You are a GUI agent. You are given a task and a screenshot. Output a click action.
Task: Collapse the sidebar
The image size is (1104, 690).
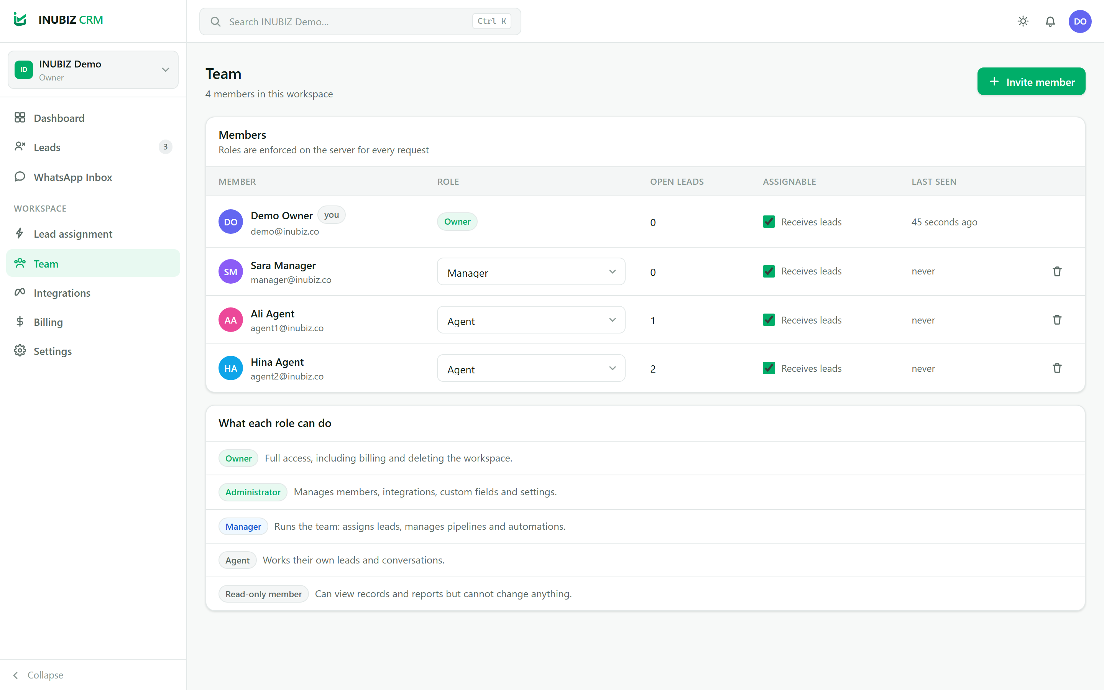tap(39, 675)
